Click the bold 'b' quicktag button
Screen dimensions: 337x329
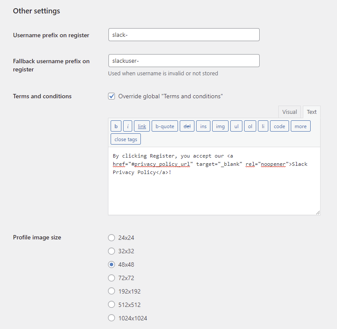tap(116, 126)
